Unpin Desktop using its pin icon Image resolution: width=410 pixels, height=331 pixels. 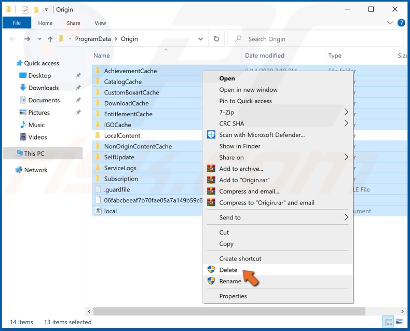78,75
